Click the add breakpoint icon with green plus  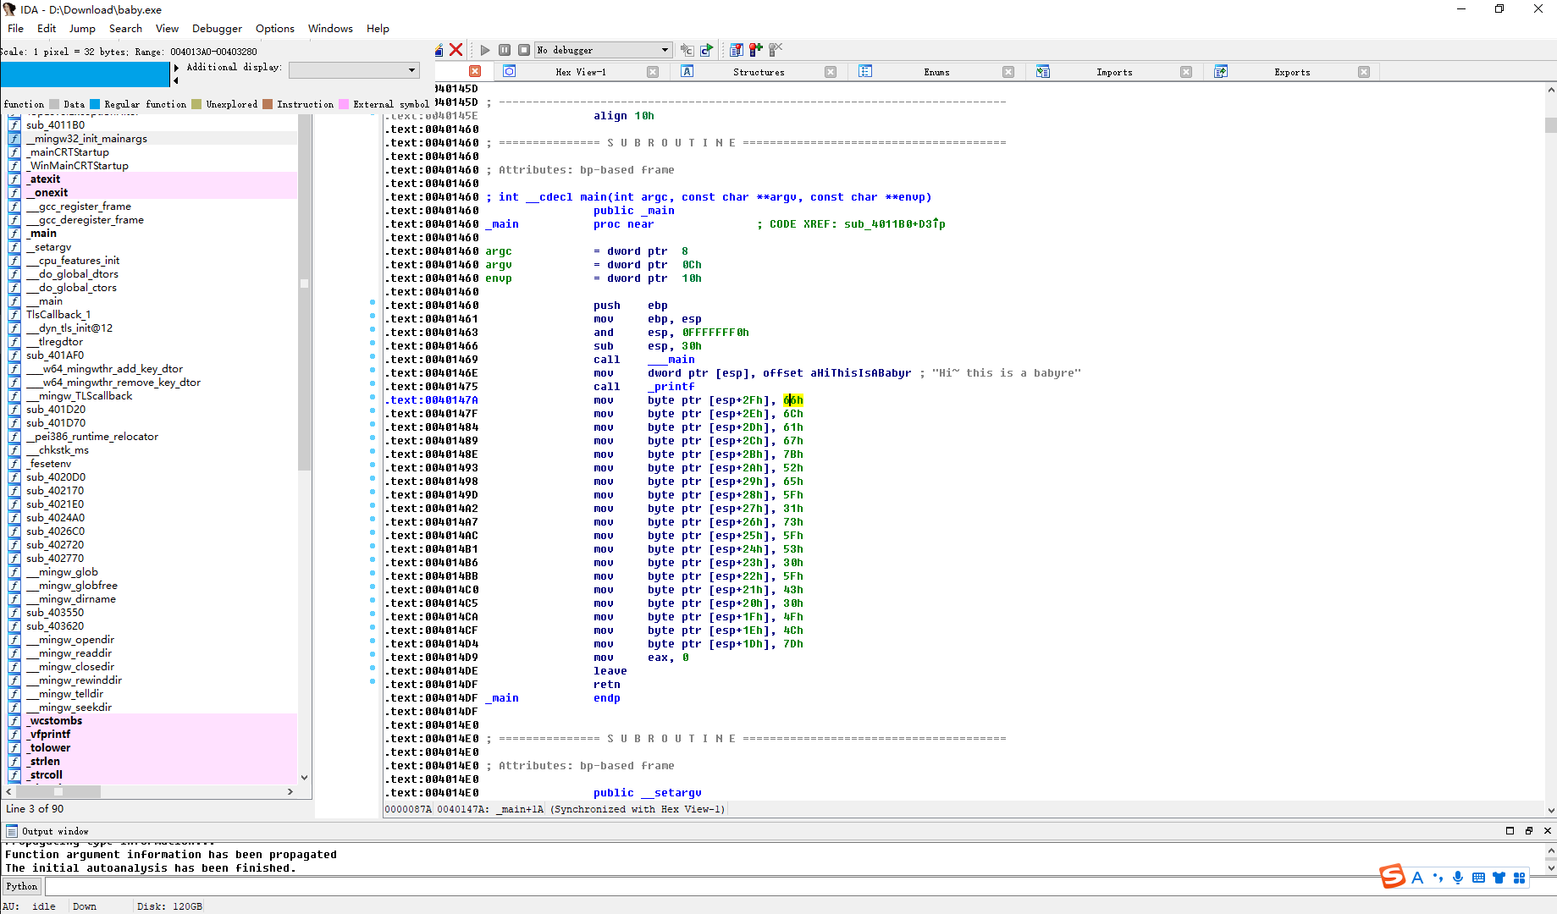(755, 50)
